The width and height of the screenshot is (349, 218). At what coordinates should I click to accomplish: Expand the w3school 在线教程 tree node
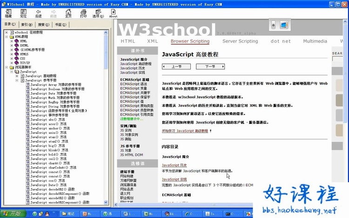coord(7,32)
